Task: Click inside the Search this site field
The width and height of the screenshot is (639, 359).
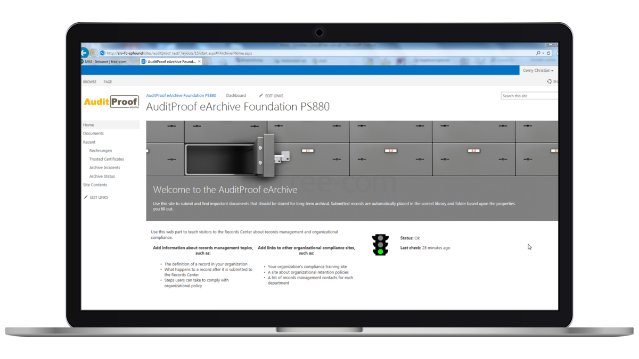Action: (x=527, y=95)
